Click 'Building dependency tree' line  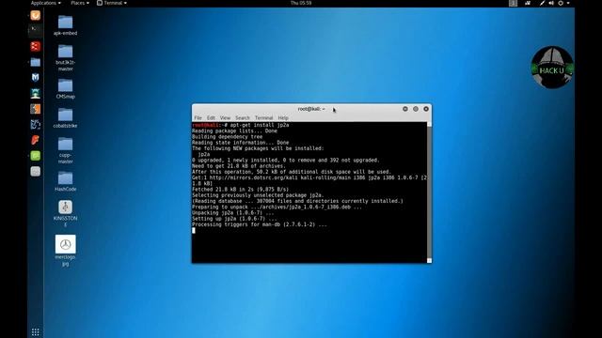(228, 137)
